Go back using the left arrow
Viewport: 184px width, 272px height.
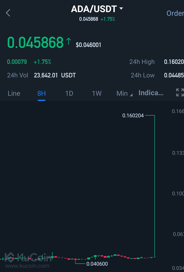pos(8,13)
